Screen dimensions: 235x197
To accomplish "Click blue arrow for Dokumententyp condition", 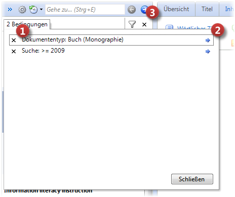I will click(208, 40).
